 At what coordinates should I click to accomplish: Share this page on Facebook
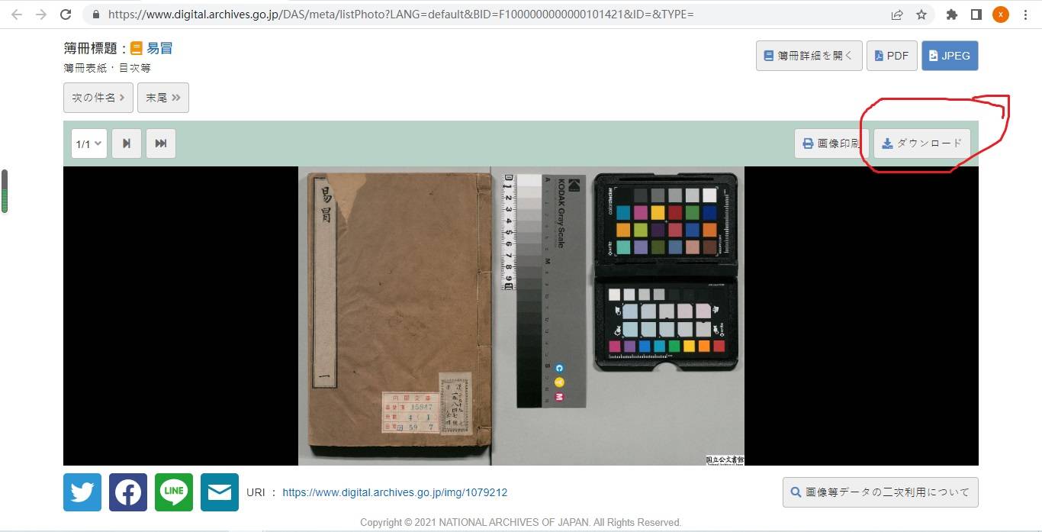point(128,492)
